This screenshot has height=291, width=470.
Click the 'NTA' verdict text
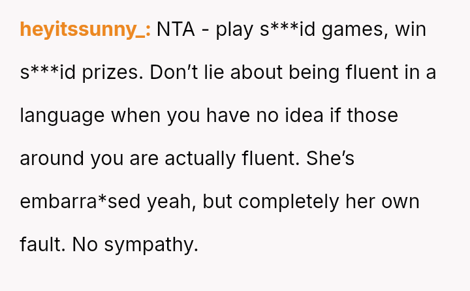point(174,30)
